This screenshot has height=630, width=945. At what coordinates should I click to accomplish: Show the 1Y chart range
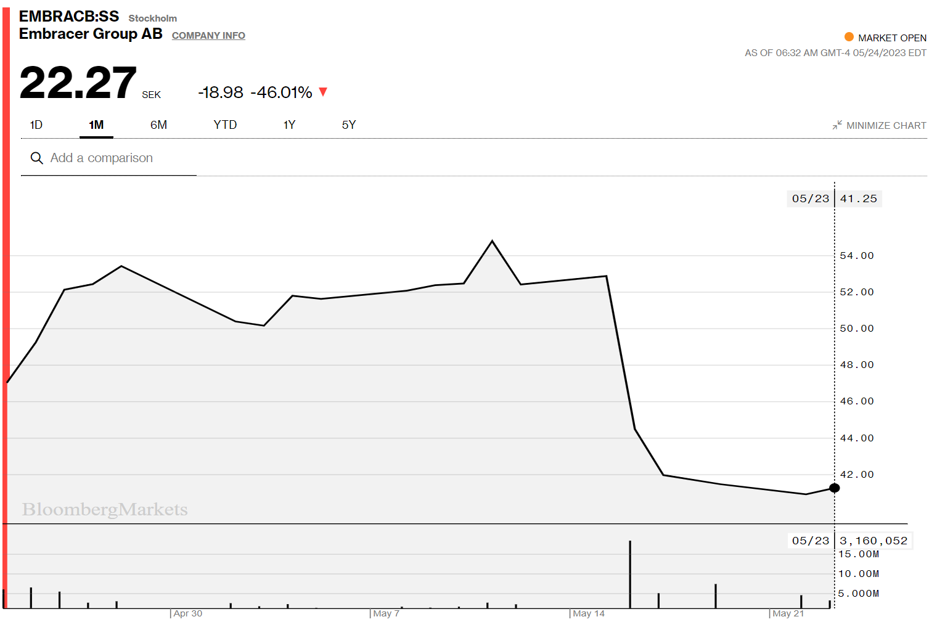289,125
